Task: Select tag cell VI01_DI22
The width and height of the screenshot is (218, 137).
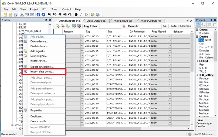Action: [95, 70]
